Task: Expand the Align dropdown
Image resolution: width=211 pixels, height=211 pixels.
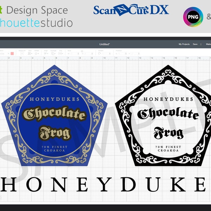Action: pos(46,53)
